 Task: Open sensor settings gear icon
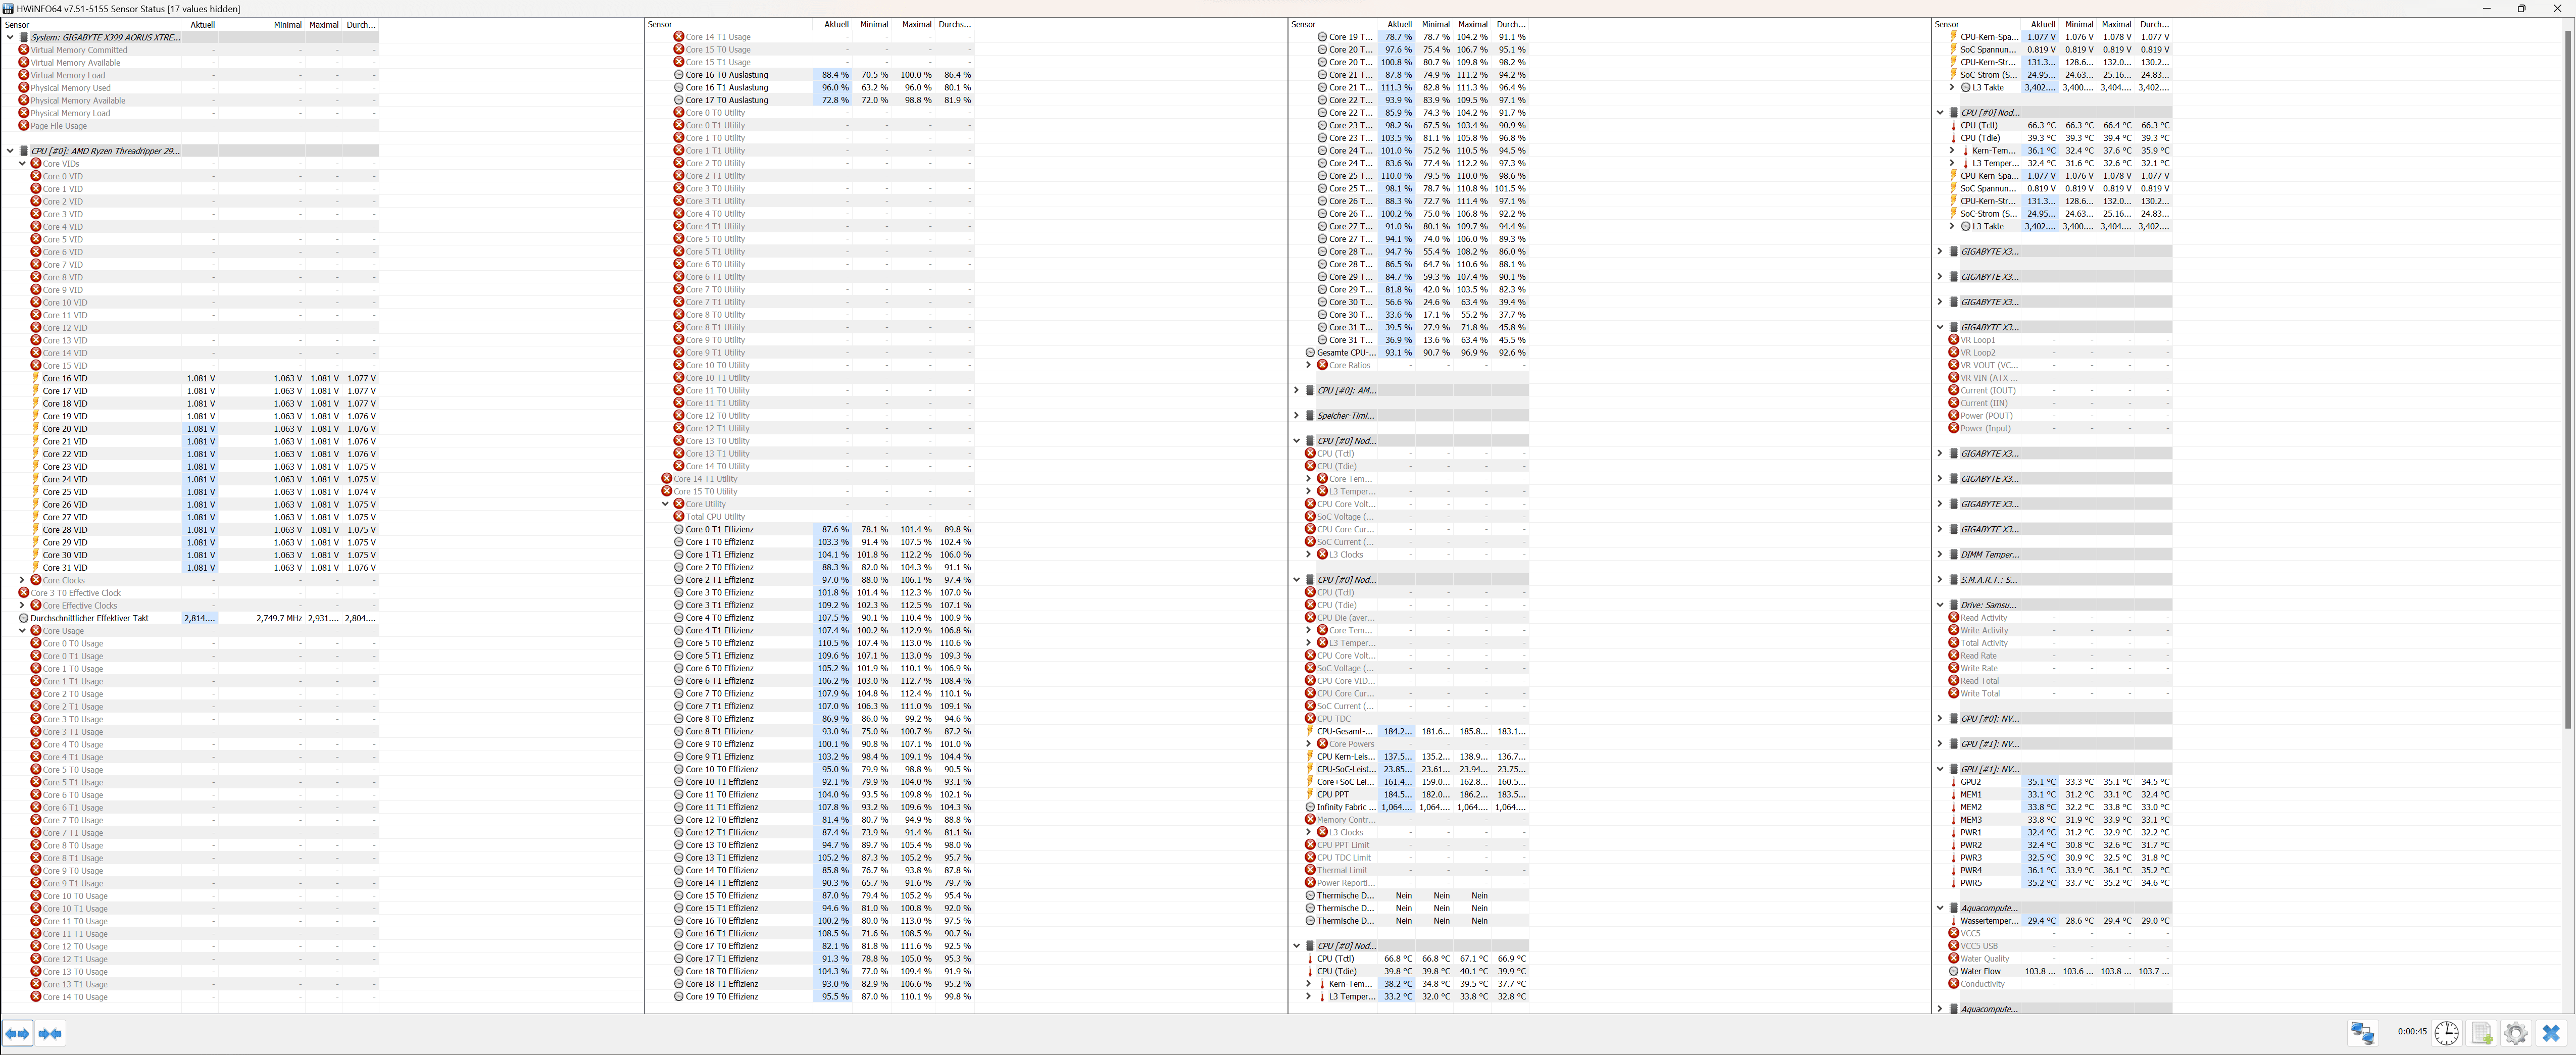2515,1033
